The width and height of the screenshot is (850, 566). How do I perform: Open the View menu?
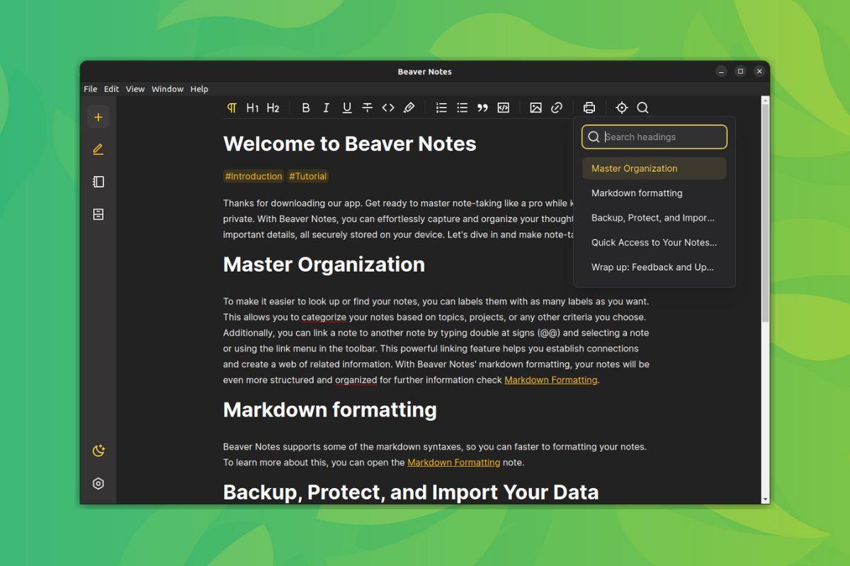[x=135, y=89]
